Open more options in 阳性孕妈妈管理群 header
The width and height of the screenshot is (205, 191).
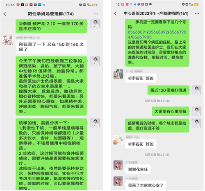pyautogui.click(x=96, y=14)
